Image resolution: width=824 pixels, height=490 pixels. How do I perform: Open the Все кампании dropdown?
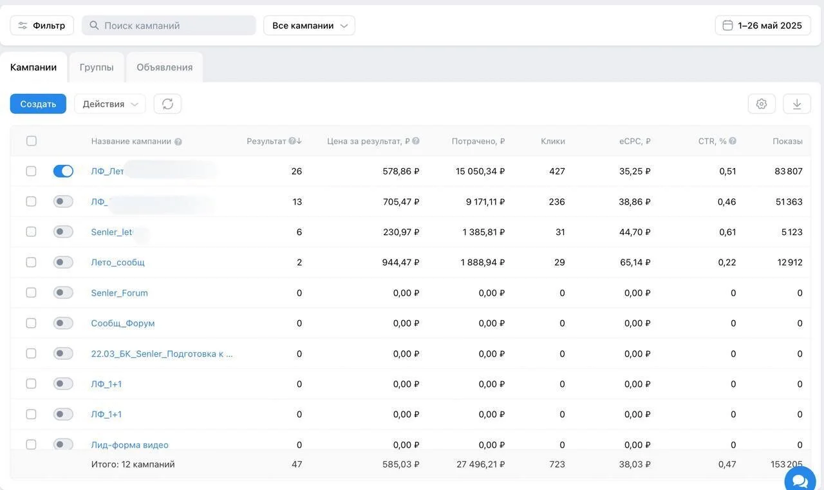[309, 25]
